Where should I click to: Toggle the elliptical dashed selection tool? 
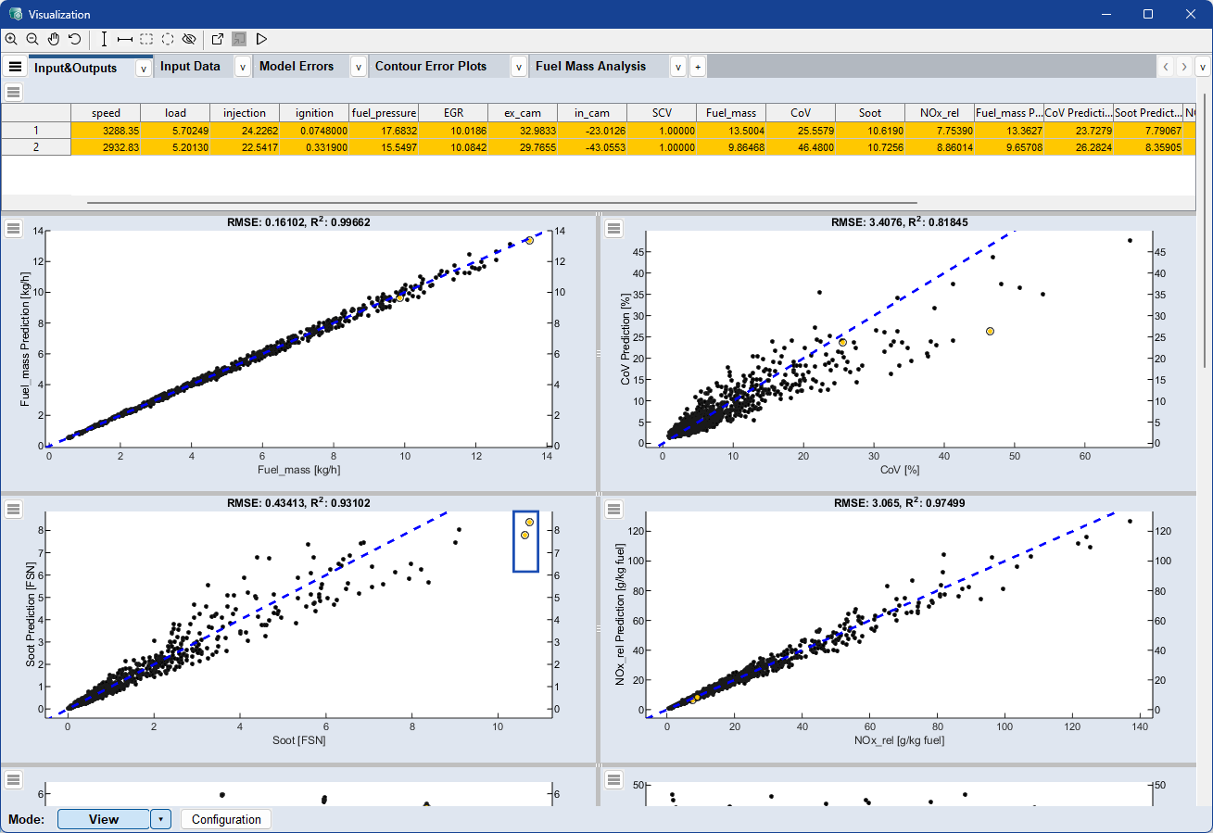(168, 39)
